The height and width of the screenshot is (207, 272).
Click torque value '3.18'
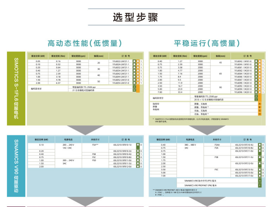pos(58,77)
